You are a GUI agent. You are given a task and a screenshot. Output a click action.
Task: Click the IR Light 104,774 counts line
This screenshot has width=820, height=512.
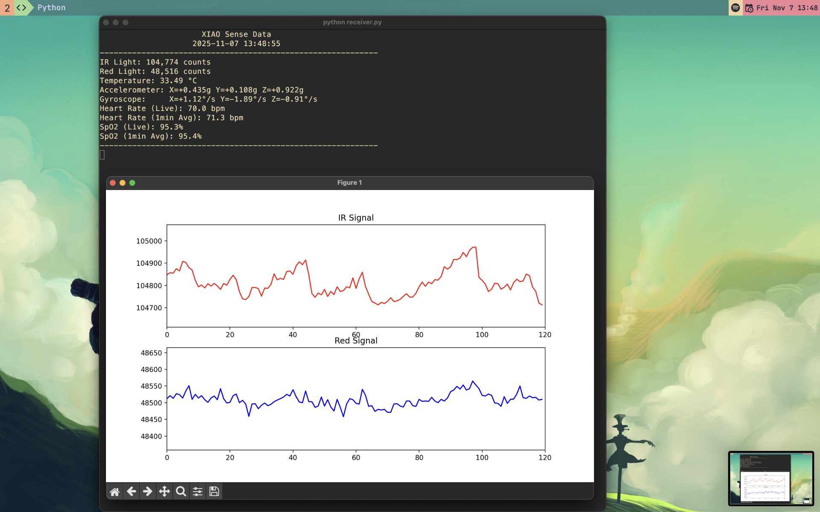point(155,62)
